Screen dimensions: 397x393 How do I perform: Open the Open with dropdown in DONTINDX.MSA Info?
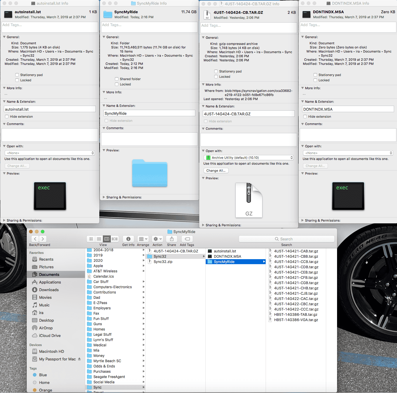click(x=348, y=153)
